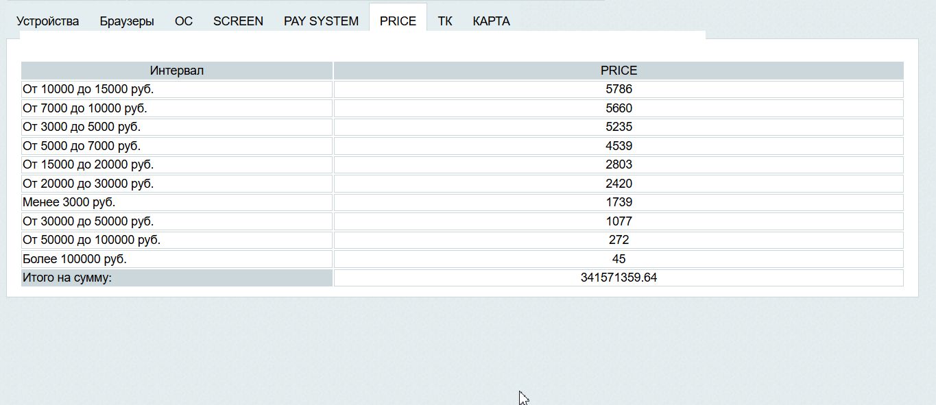Select the 'Более 100000 руб.' row label
Viewport: 936px width, 405px height.
[75, 259]
